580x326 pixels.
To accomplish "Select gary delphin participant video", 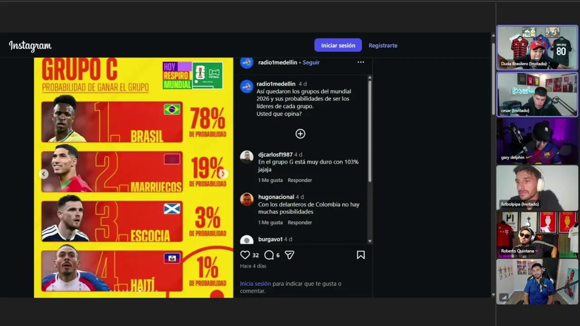I will pos(537,141).
